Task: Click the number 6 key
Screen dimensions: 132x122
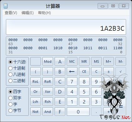Action: (96, 92)
